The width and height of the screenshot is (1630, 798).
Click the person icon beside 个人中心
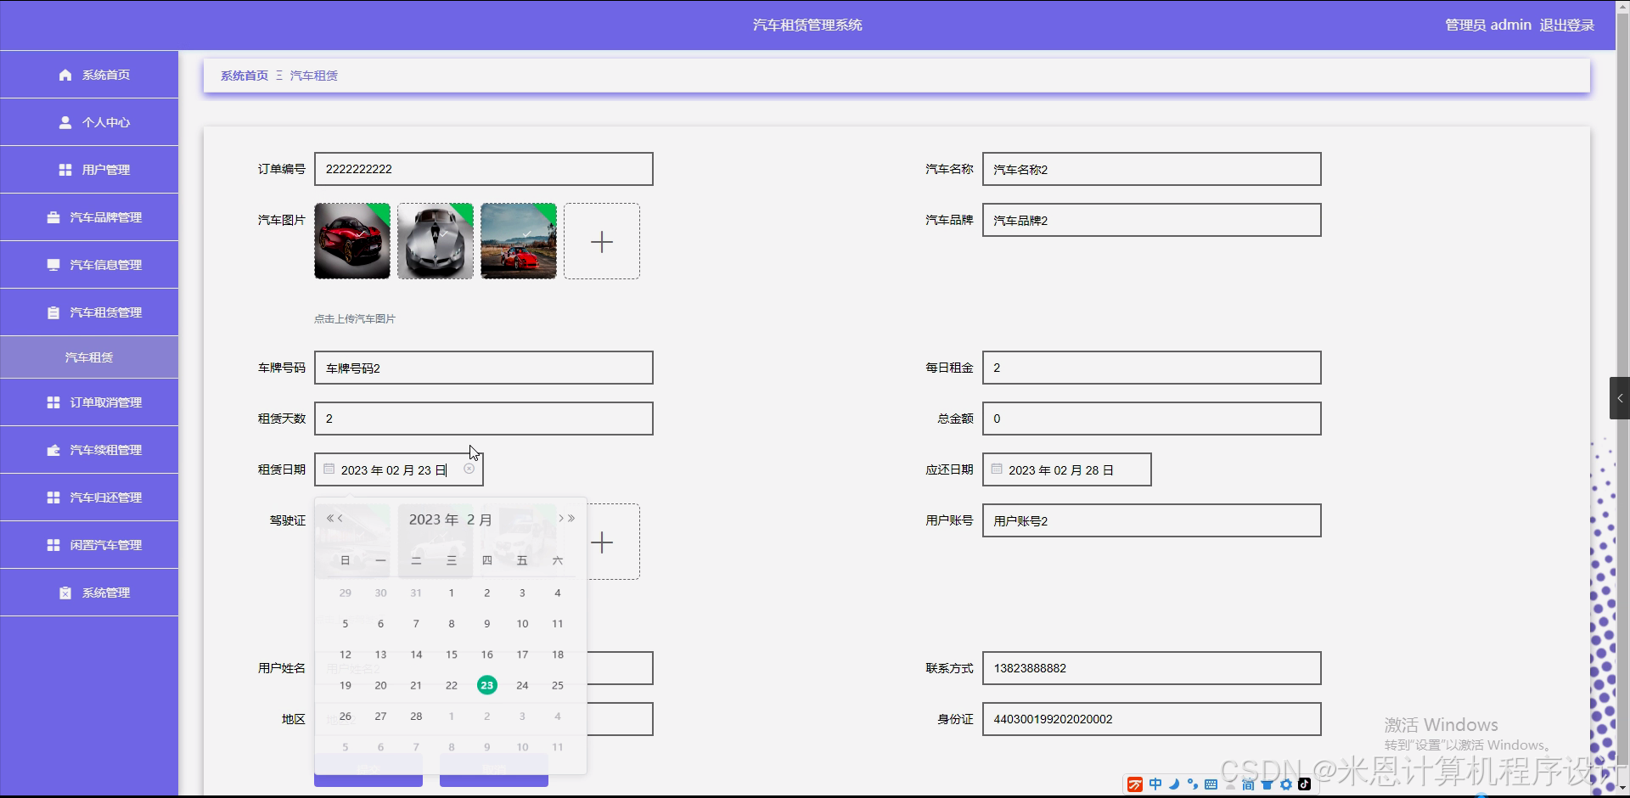point(65,122)
